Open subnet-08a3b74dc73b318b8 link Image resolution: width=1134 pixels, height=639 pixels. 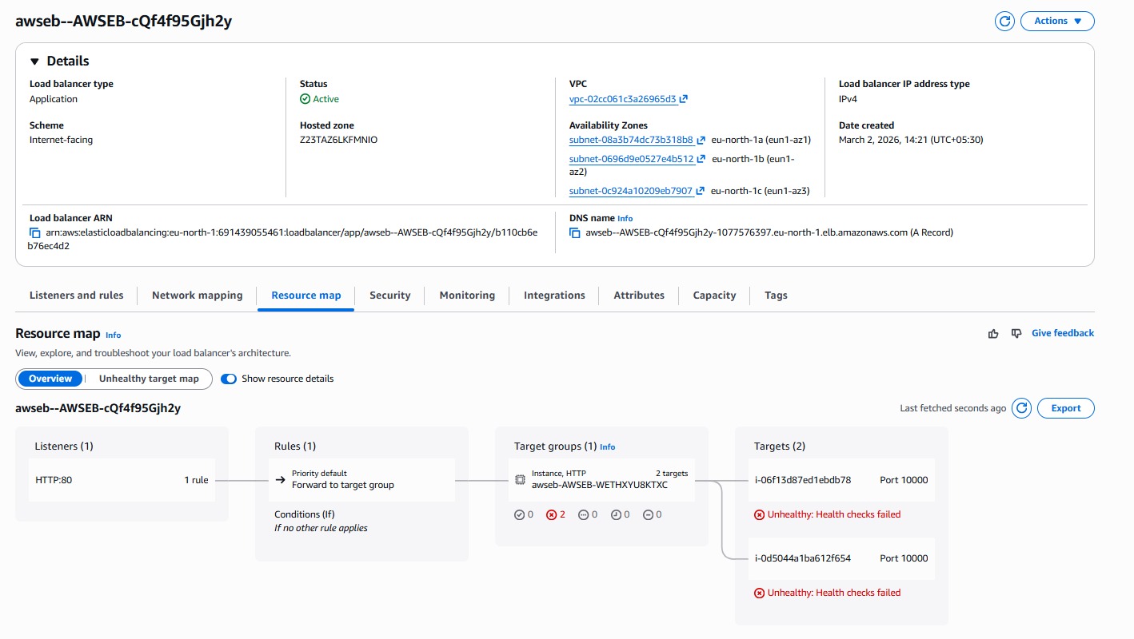[630, 140]
